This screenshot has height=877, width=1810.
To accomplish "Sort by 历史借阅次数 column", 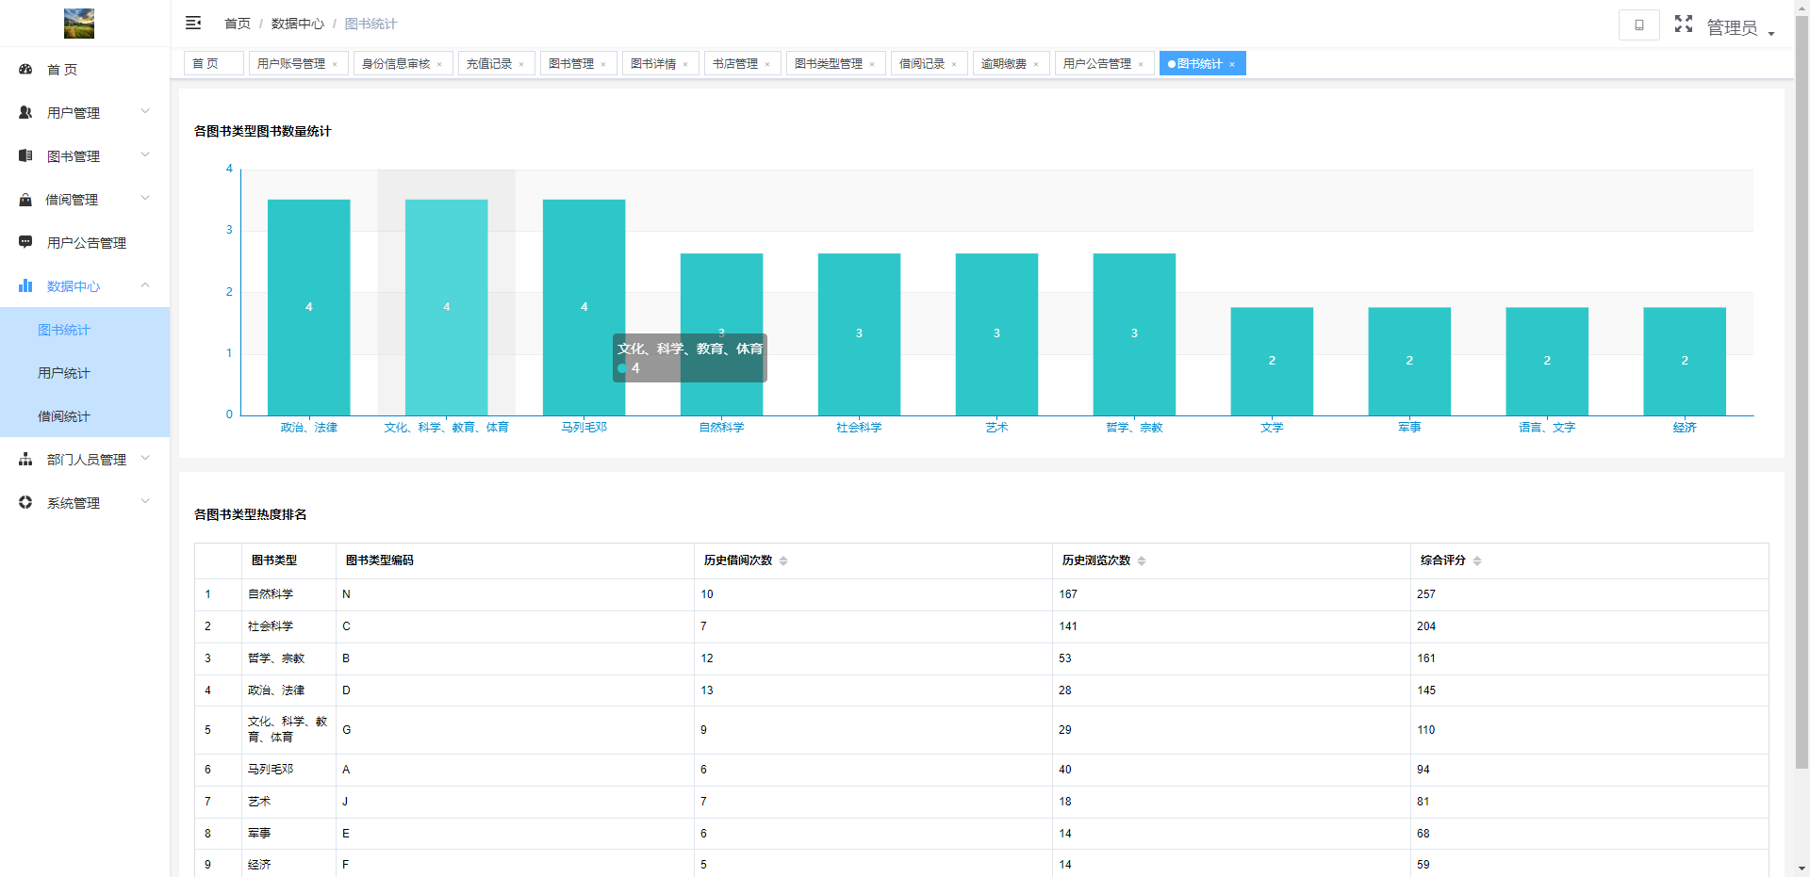I will coord(783,560).
